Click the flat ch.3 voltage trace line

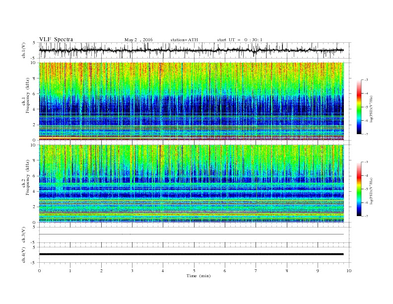(x=191, y=234)
